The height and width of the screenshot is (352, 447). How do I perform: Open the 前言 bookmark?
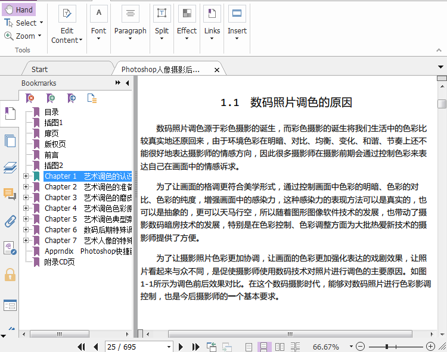[x=51, y=155]
